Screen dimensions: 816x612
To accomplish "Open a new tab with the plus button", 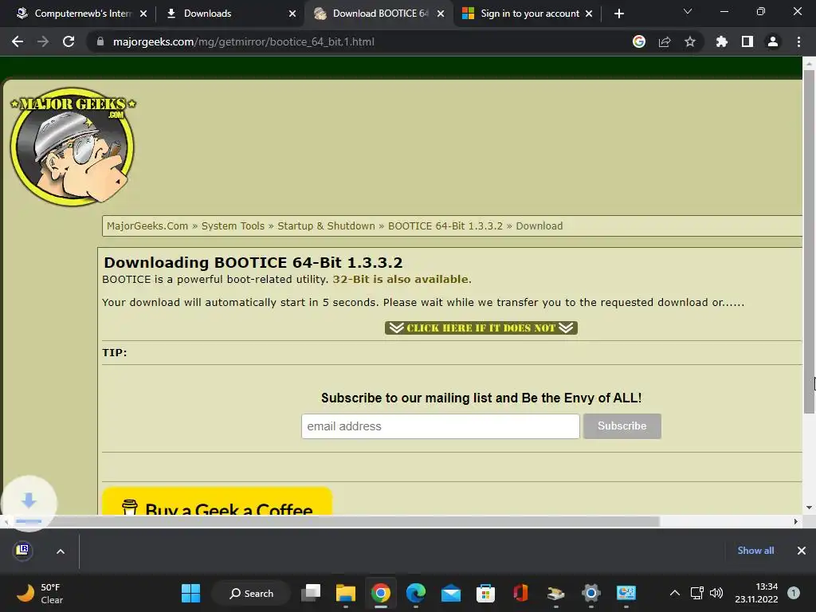I will click(618, 14).
